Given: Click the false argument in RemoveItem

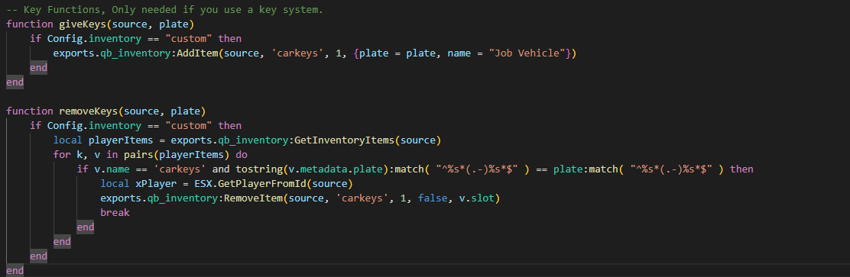Looking at the screenshot, I should pos(433,198).
